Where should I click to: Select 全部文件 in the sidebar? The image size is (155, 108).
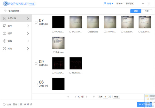click(x=16, y=18)
